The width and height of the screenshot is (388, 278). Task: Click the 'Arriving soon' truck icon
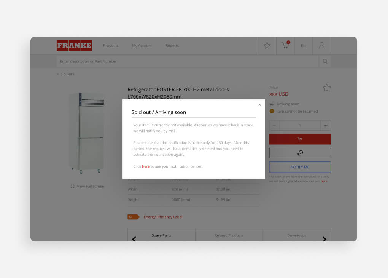point(272,104)
